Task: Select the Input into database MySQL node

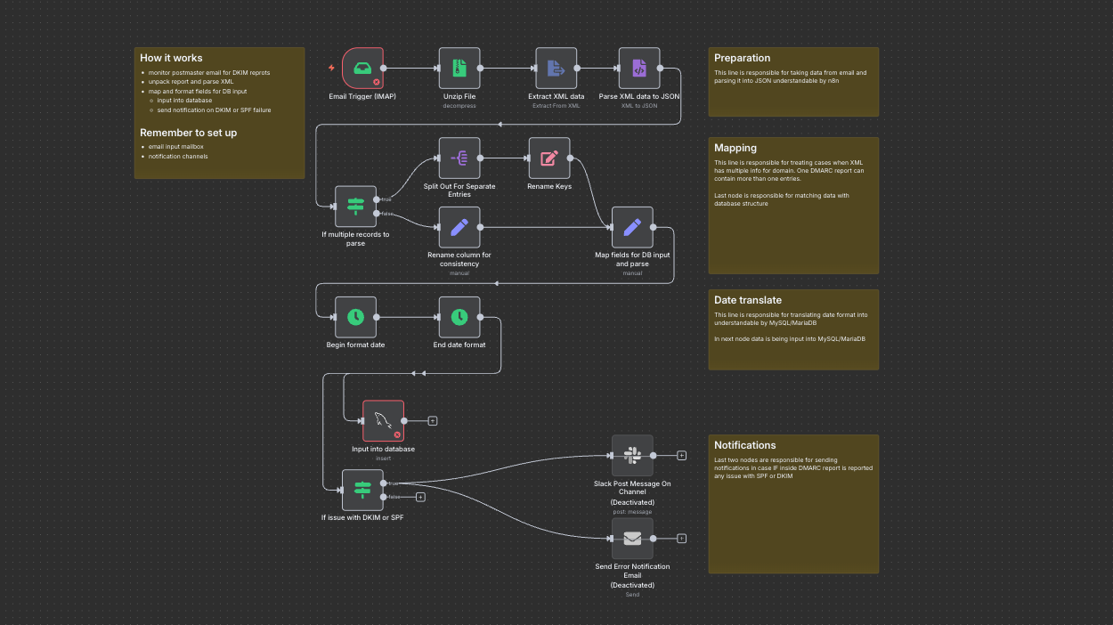Action: coord(383,421)
